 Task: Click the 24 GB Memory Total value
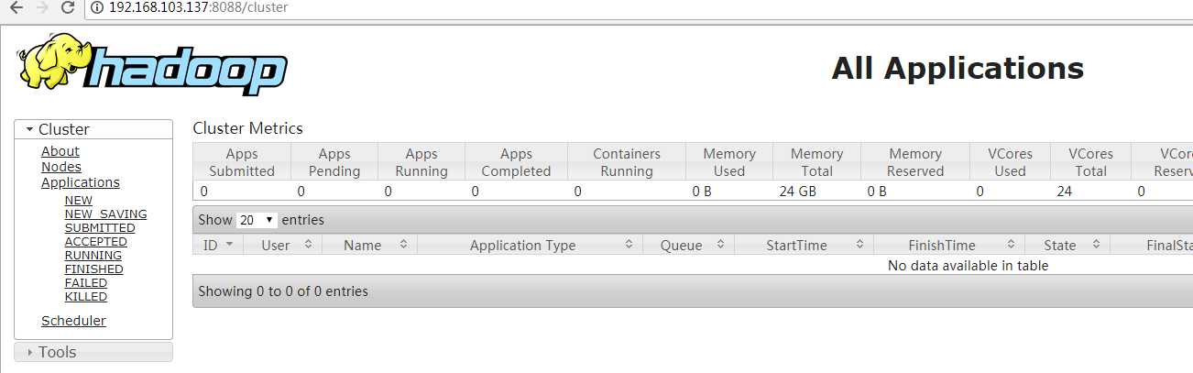point(797,192)
